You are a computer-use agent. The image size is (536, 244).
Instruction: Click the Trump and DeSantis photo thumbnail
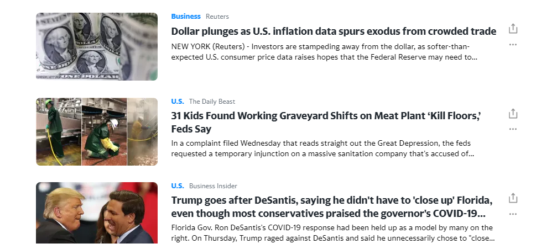click(97, 213)
